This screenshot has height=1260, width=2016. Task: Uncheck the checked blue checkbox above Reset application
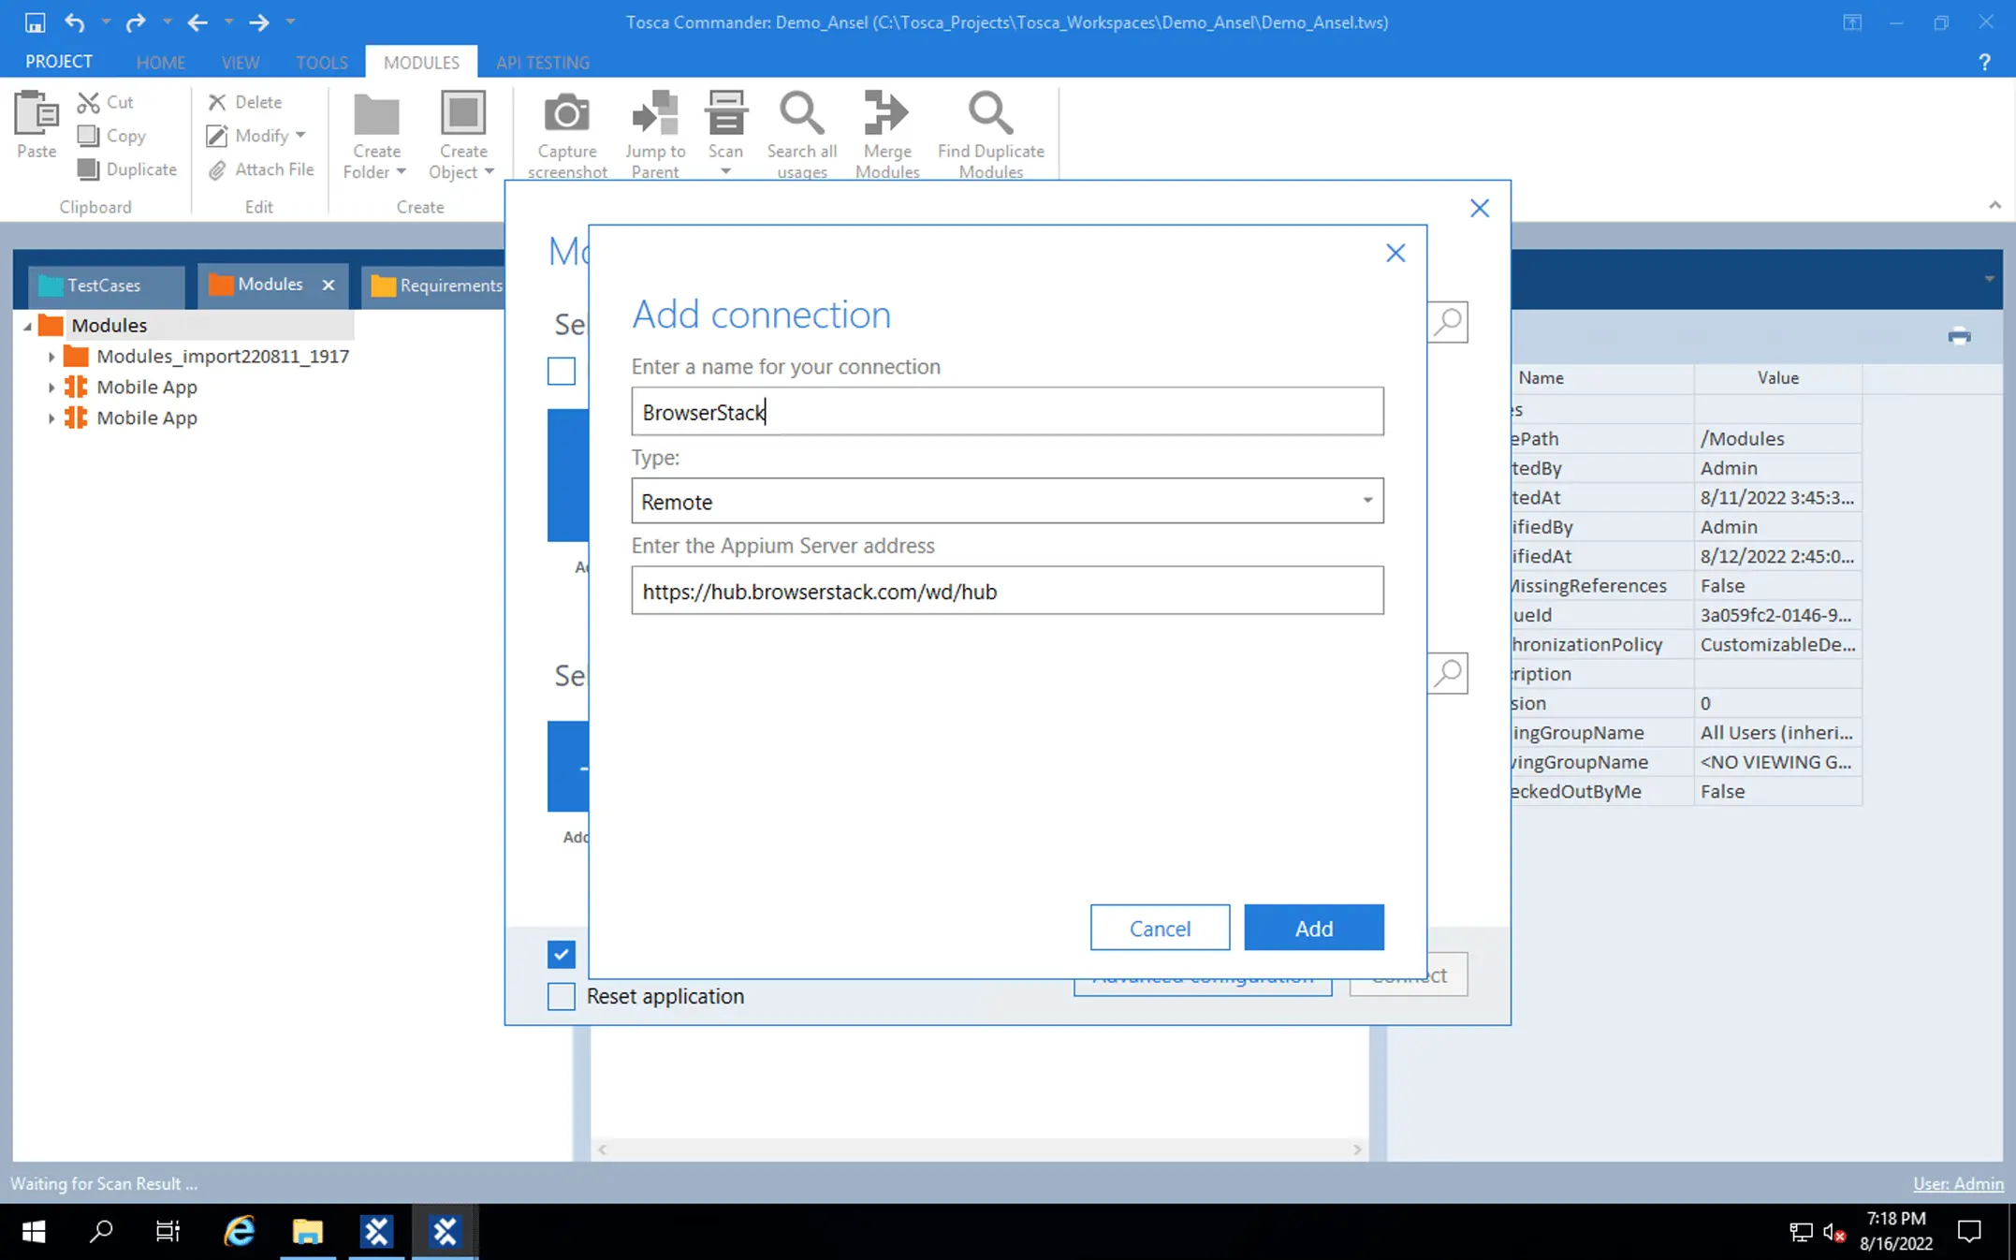[562, 955]
